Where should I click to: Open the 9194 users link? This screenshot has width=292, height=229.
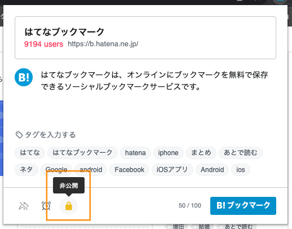click(43, 44)
